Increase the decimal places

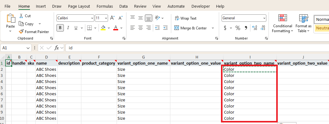coord(254,28)
